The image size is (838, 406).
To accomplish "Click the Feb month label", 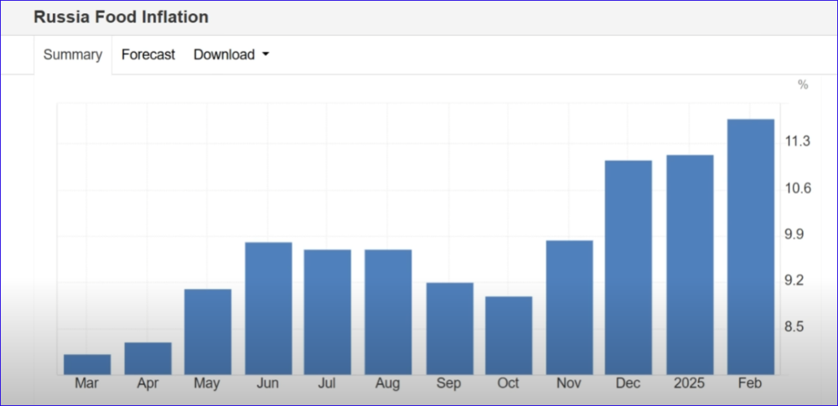I will tap(750, 383).
